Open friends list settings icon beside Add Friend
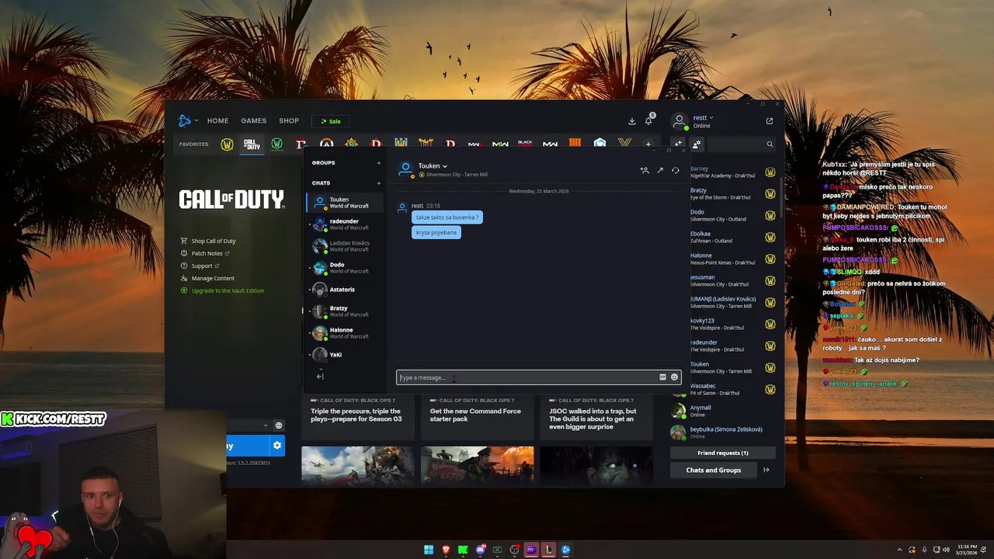This screenshot has height=559, width=994. [697, 144]
